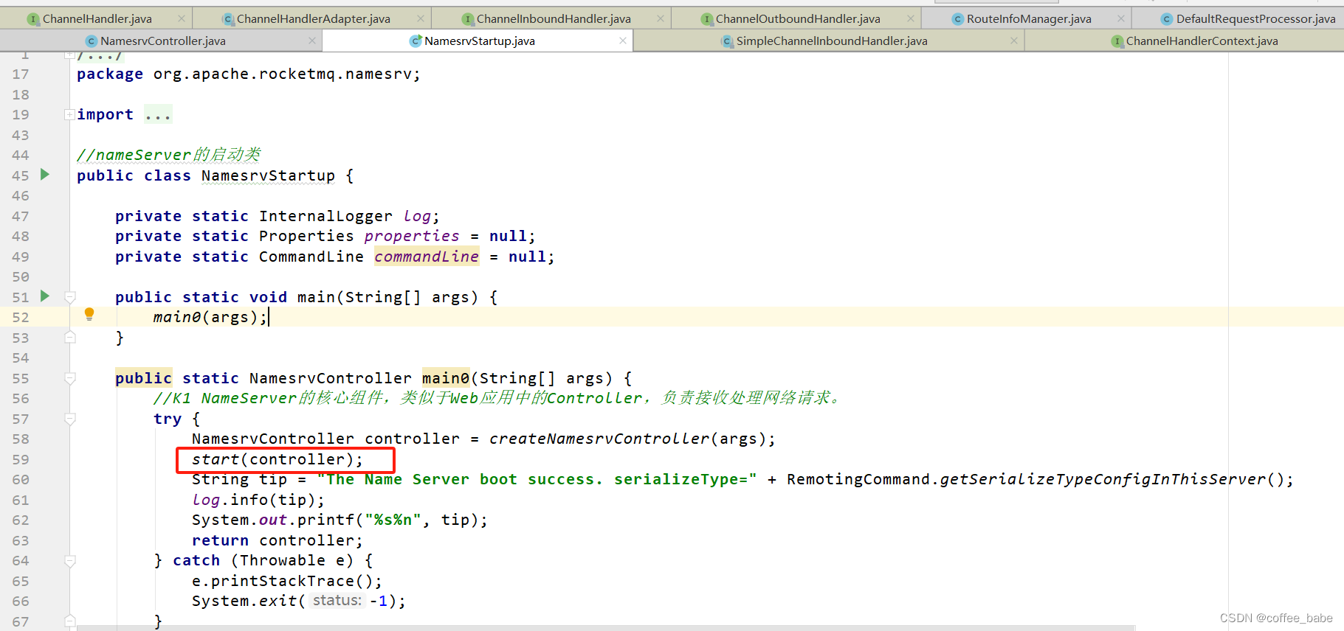Switch to ChannelHandler.java tab

tap(96, 18)
